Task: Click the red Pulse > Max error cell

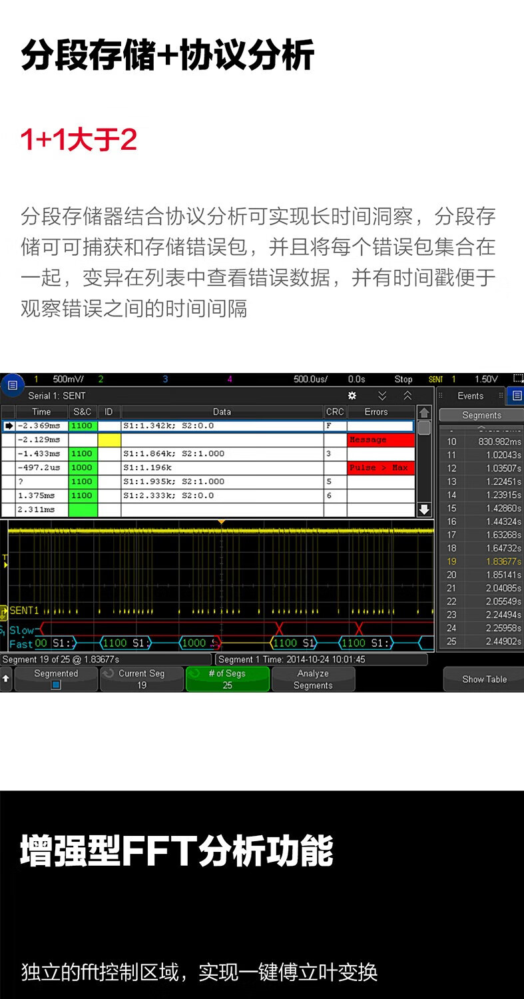Action: [x=380, y=468]
